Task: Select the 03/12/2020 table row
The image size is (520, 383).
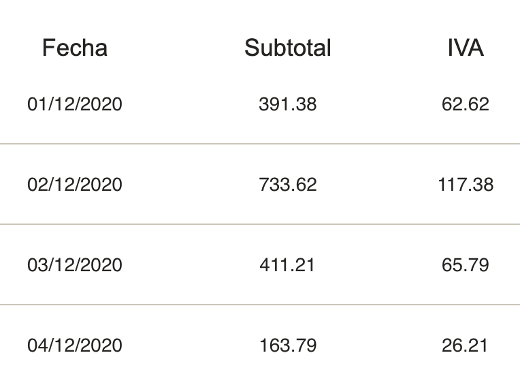Action: (260, 264)
